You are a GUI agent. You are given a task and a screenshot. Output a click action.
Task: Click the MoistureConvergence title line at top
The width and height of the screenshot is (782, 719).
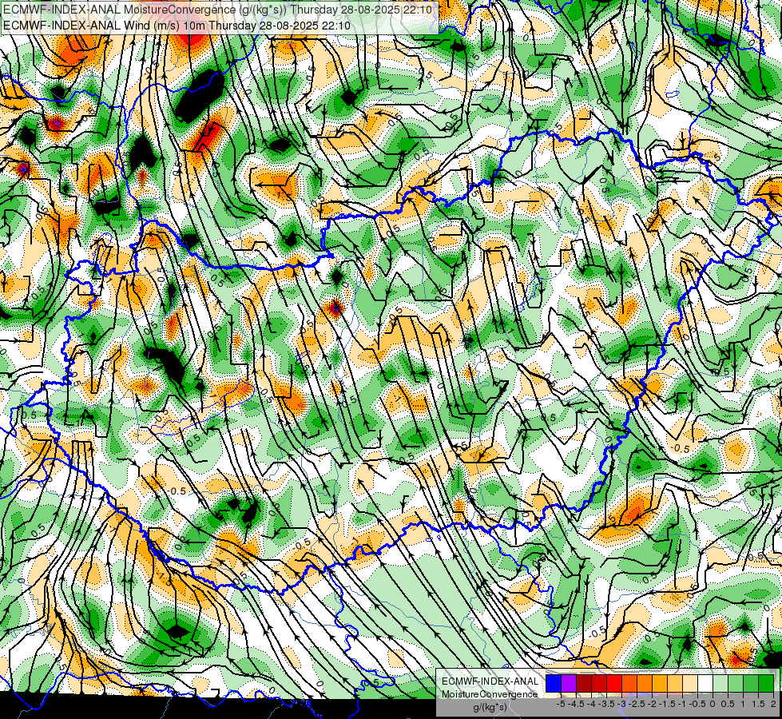[218, 10]
